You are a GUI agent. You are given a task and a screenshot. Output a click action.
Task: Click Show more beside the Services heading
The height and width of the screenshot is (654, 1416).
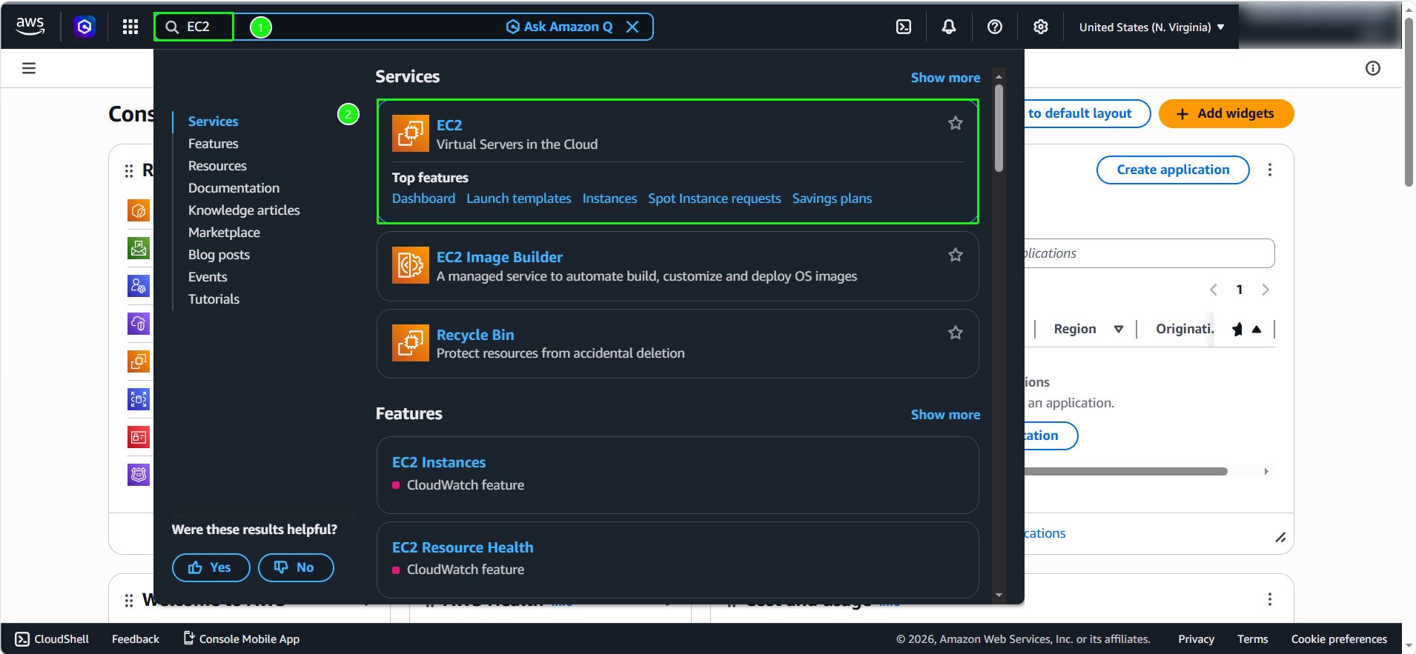[x=945, y=78]
